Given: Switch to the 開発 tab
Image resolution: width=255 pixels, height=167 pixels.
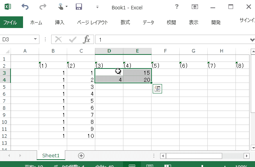Looking at the screenshot, I should [x=216, y=22].
